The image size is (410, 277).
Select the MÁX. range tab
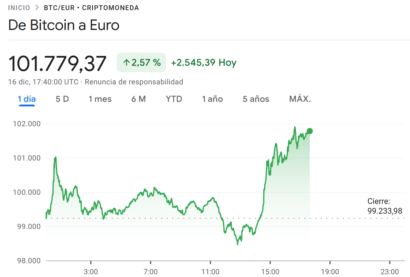coord(300,99)
